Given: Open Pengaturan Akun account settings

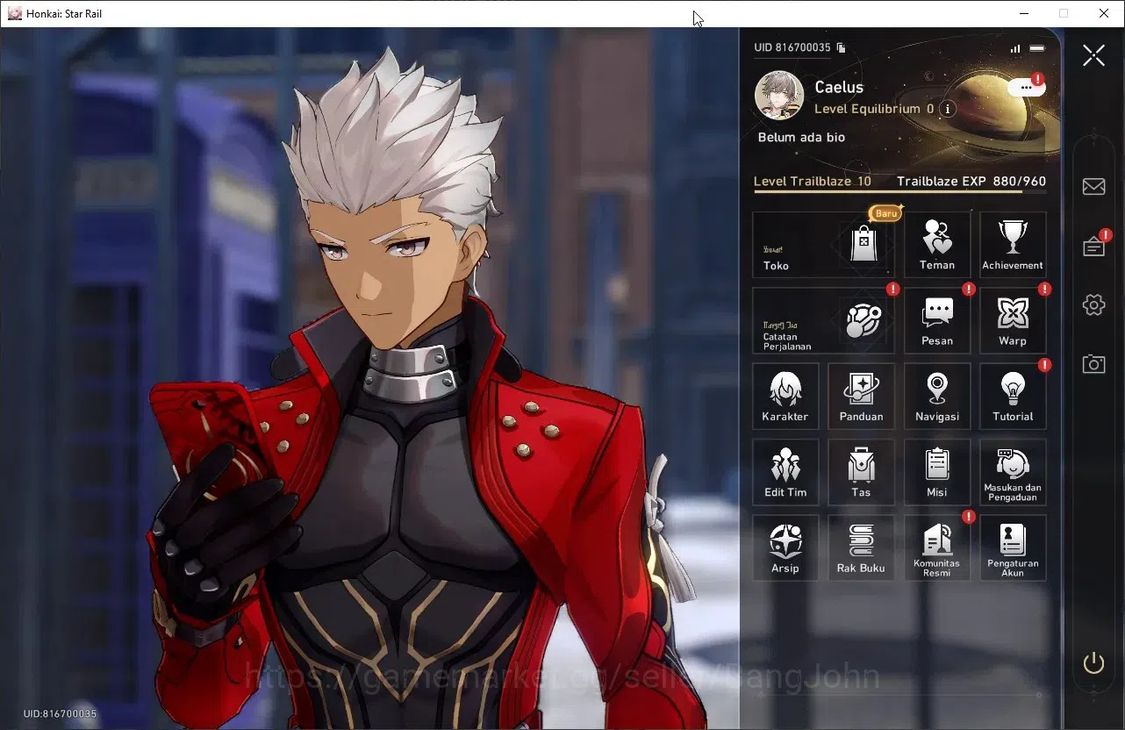Looking at the screenshot, I should point(1013,547).
